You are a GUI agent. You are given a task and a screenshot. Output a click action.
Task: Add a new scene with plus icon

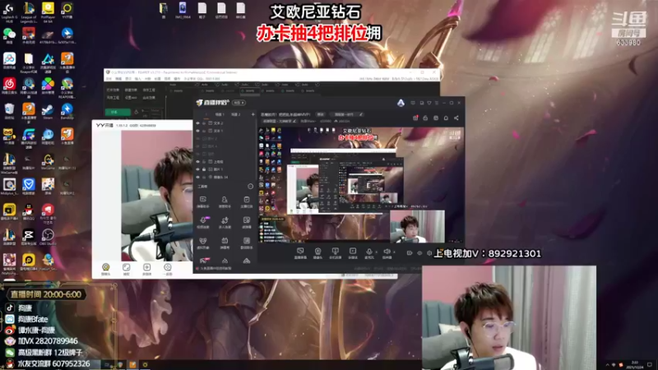click(253, 114)
